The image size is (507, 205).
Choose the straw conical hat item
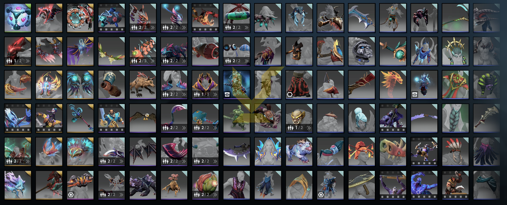[x=362, y=185]
